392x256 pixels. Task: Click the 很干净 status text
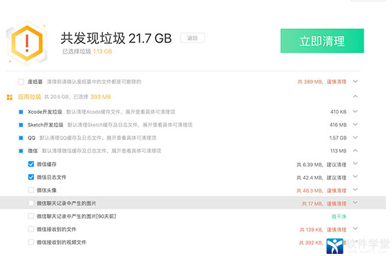339,217
